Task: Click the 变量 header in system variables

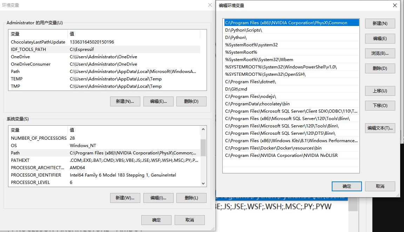Action: pos(38,130)
